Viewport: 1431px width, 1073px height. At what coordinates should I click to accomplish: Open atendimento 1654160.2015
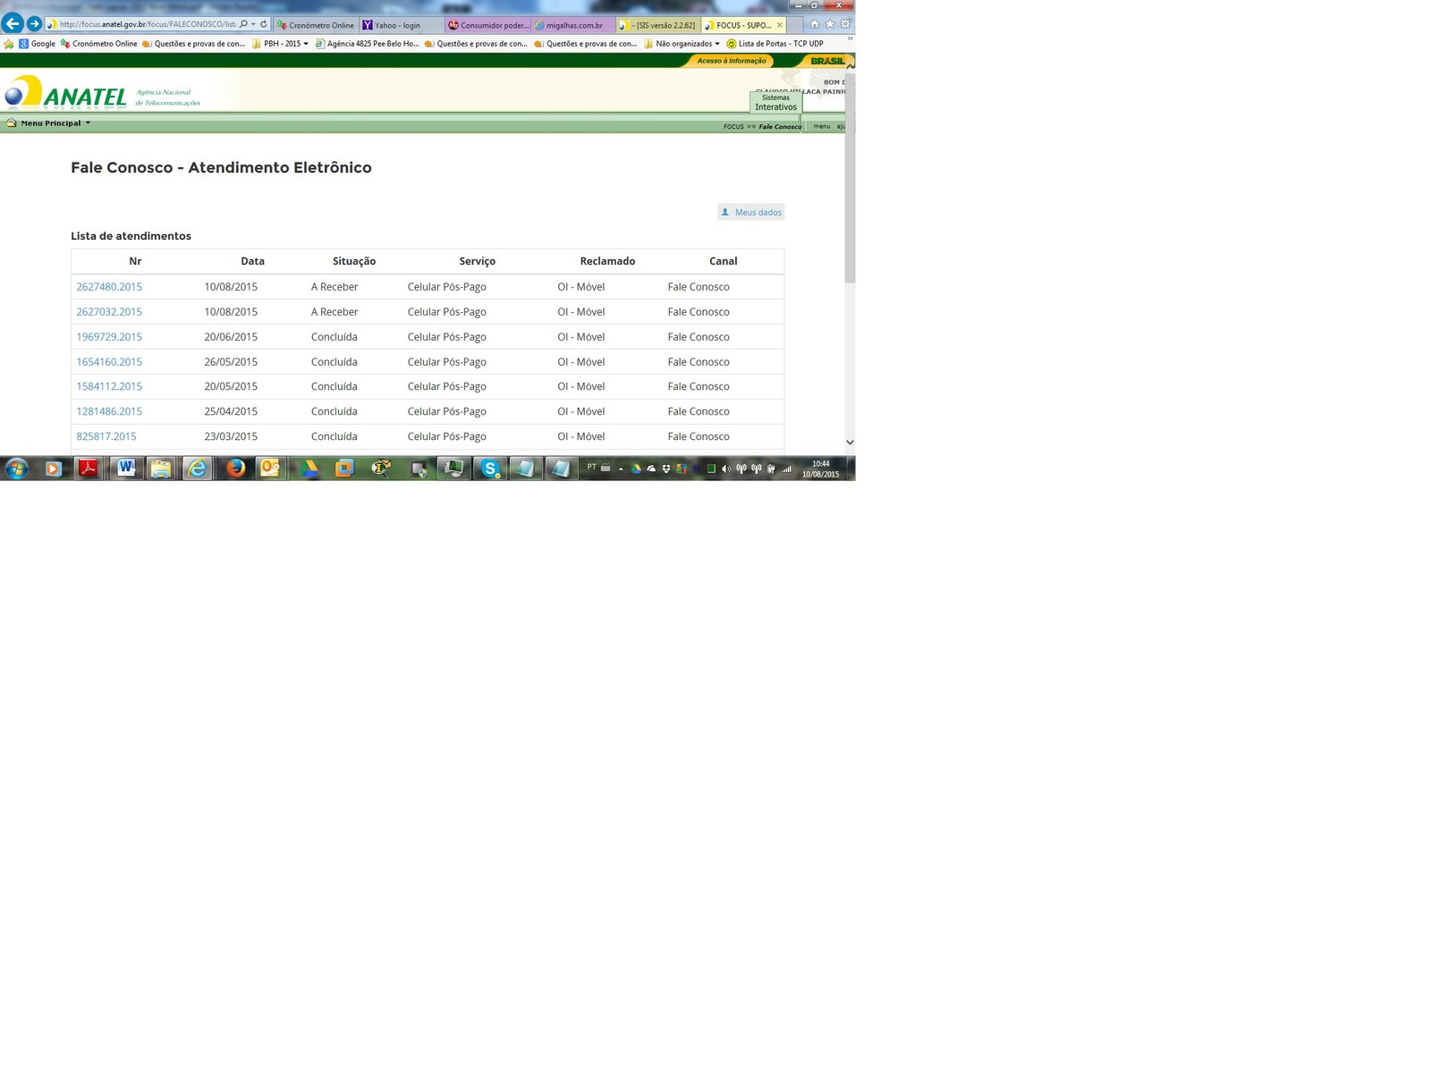tap(109, 362)
